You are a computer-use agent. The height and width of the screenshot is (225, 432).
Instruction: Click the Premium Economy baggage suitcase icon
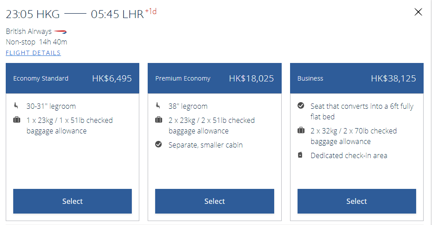(159, 120)
